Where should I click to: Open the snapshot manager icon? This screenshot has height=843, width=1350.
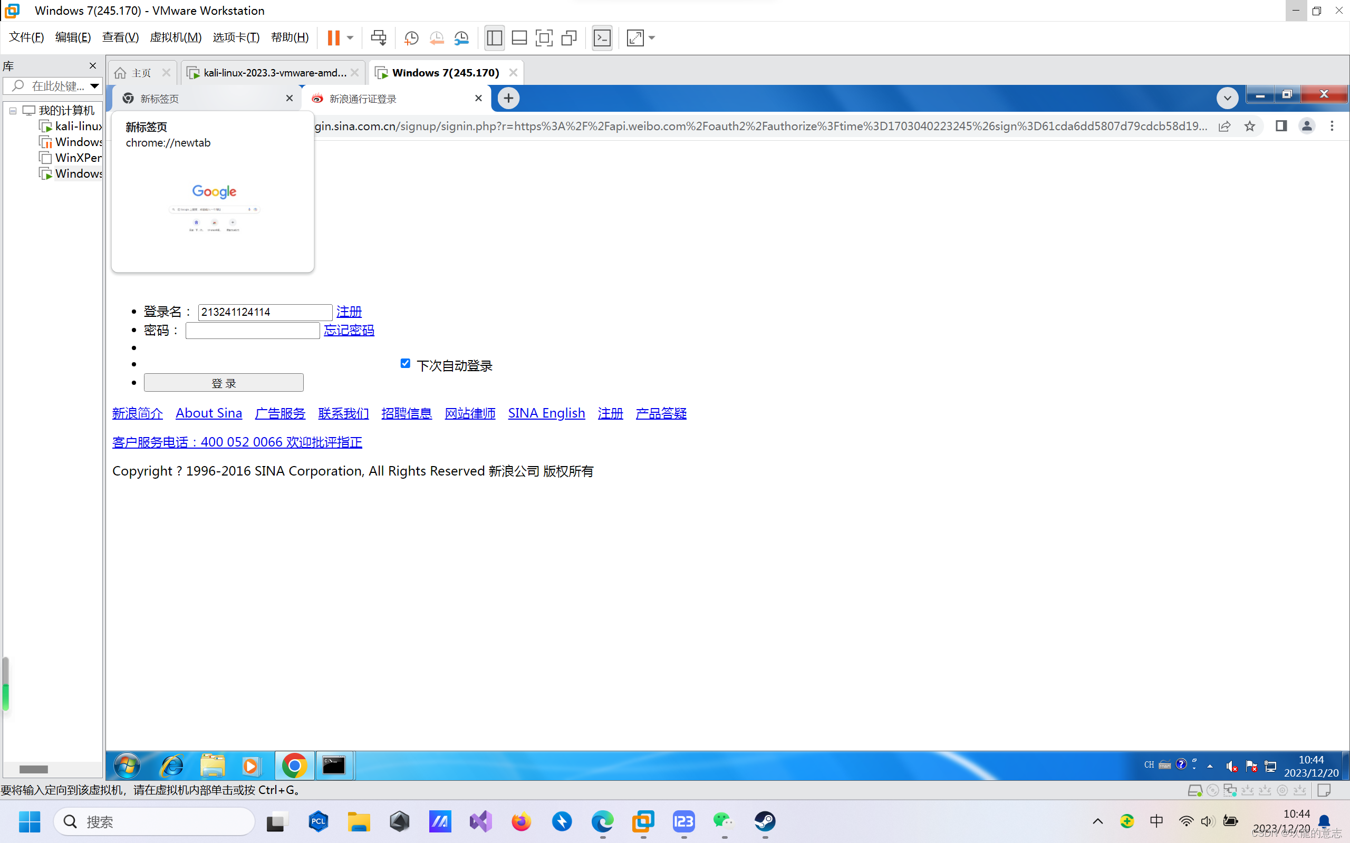[x=462, y=38]
